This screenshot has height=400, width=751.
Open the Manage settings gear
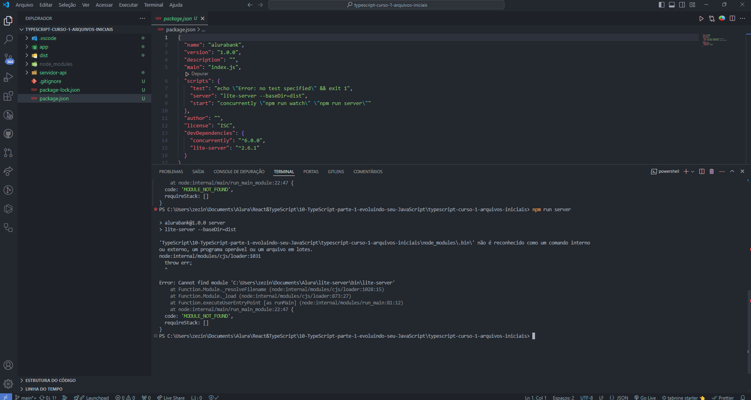click(8, 384)
